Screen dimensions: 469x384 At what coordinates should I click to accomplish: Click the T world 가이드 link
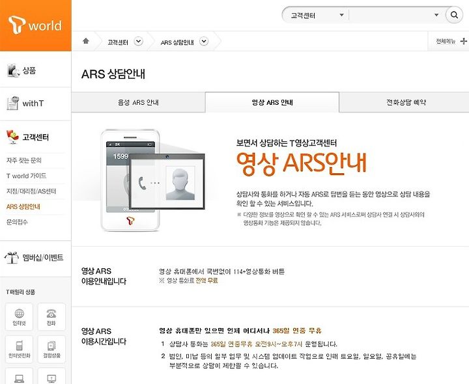click(26, 176)
